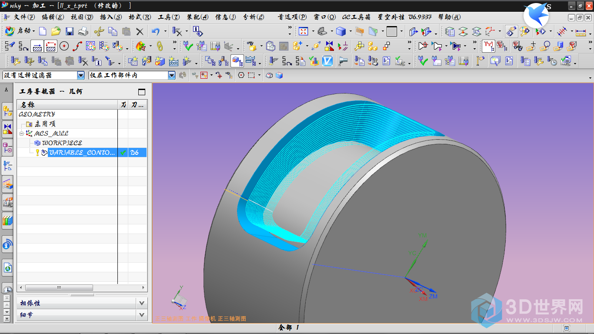Open the 工具 menu
Screen dimensions: 594x334
pos(169,17)
